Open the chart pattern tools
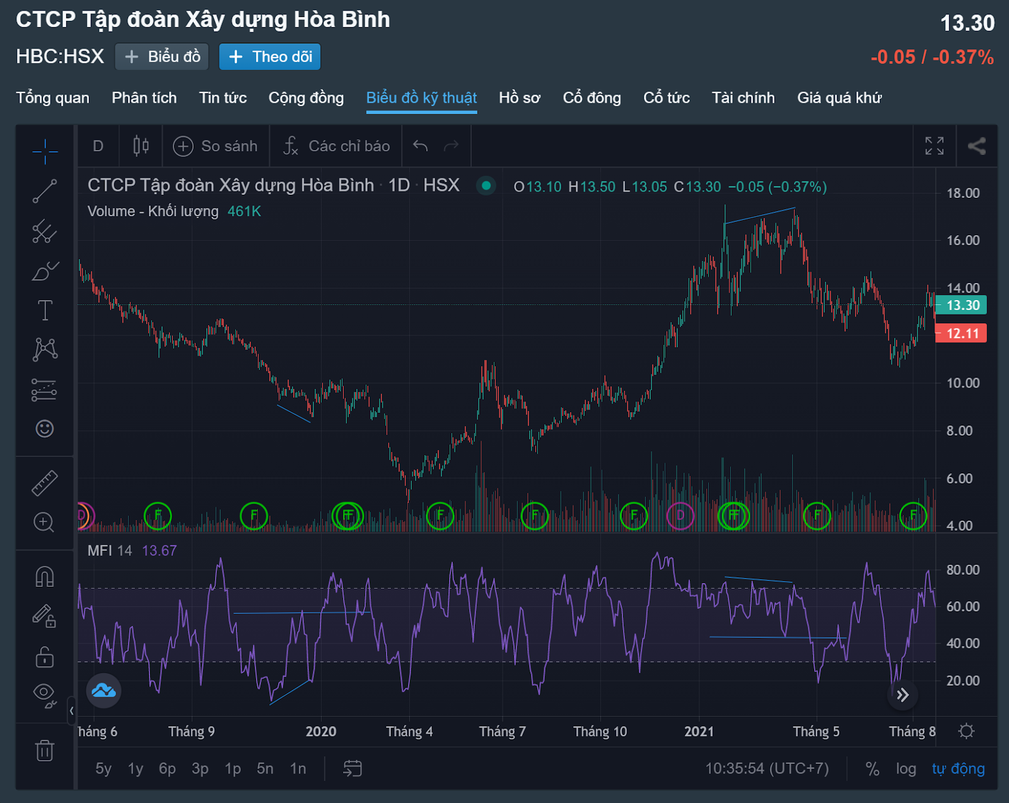 click(45, 349)
